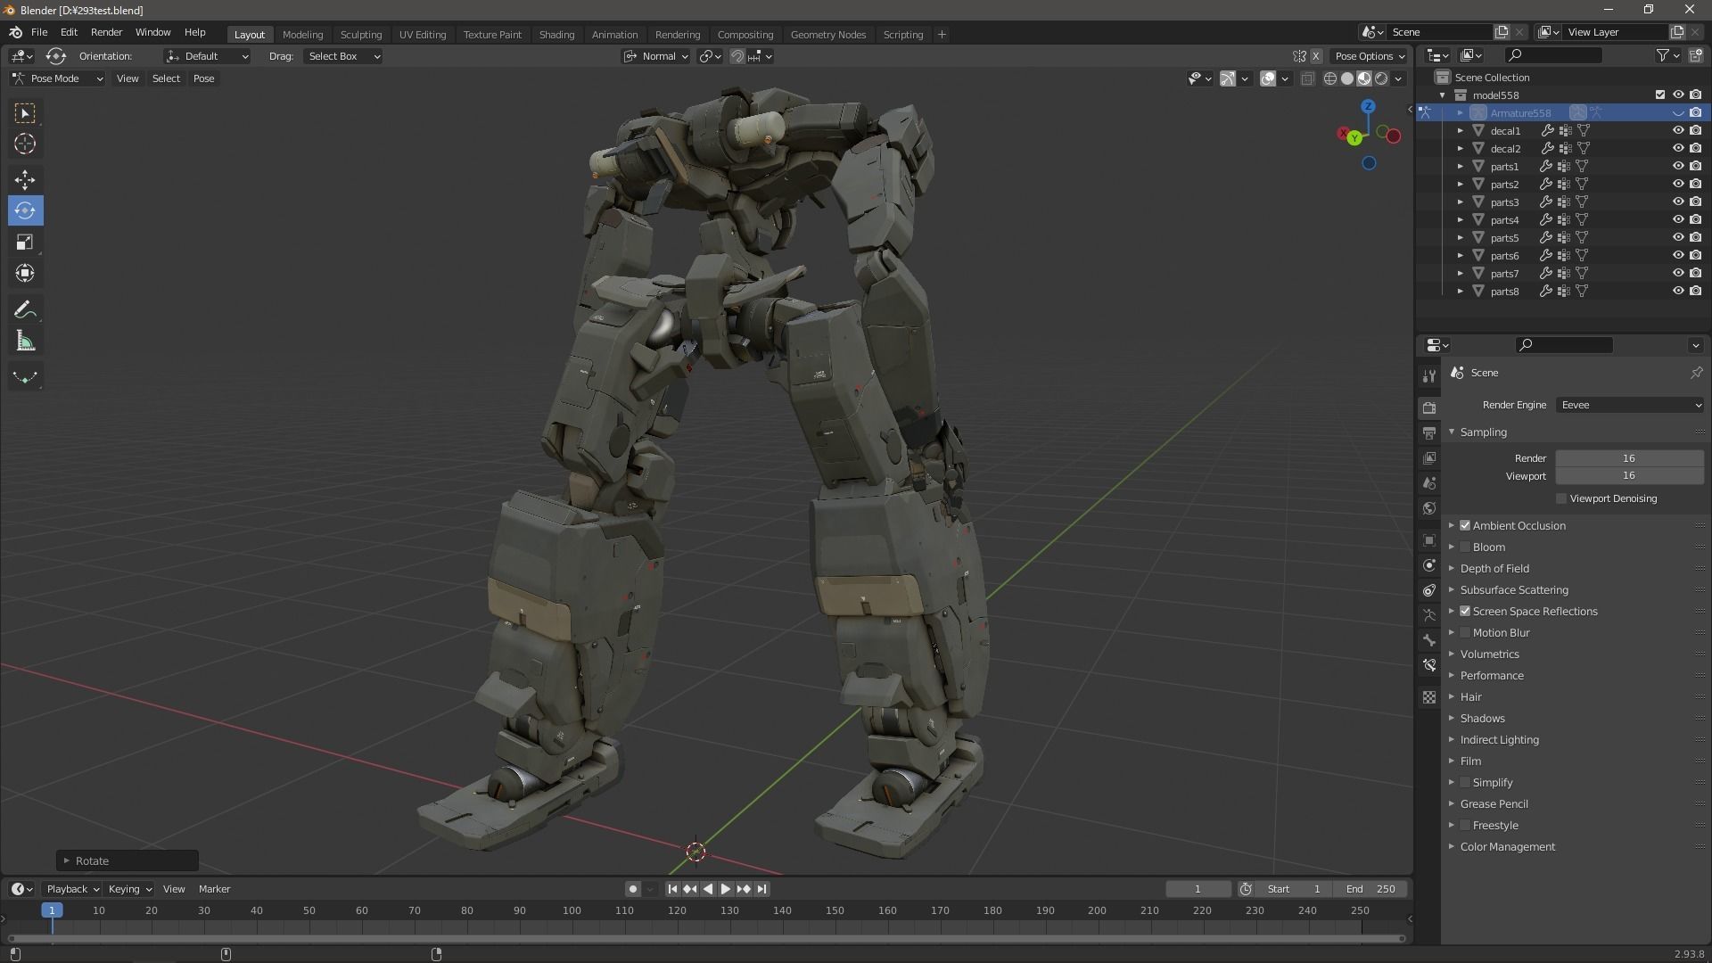Viewport: 1712px width, 963px height.
Task: Open the Drag Select Box dropdown
Action: 343,56
